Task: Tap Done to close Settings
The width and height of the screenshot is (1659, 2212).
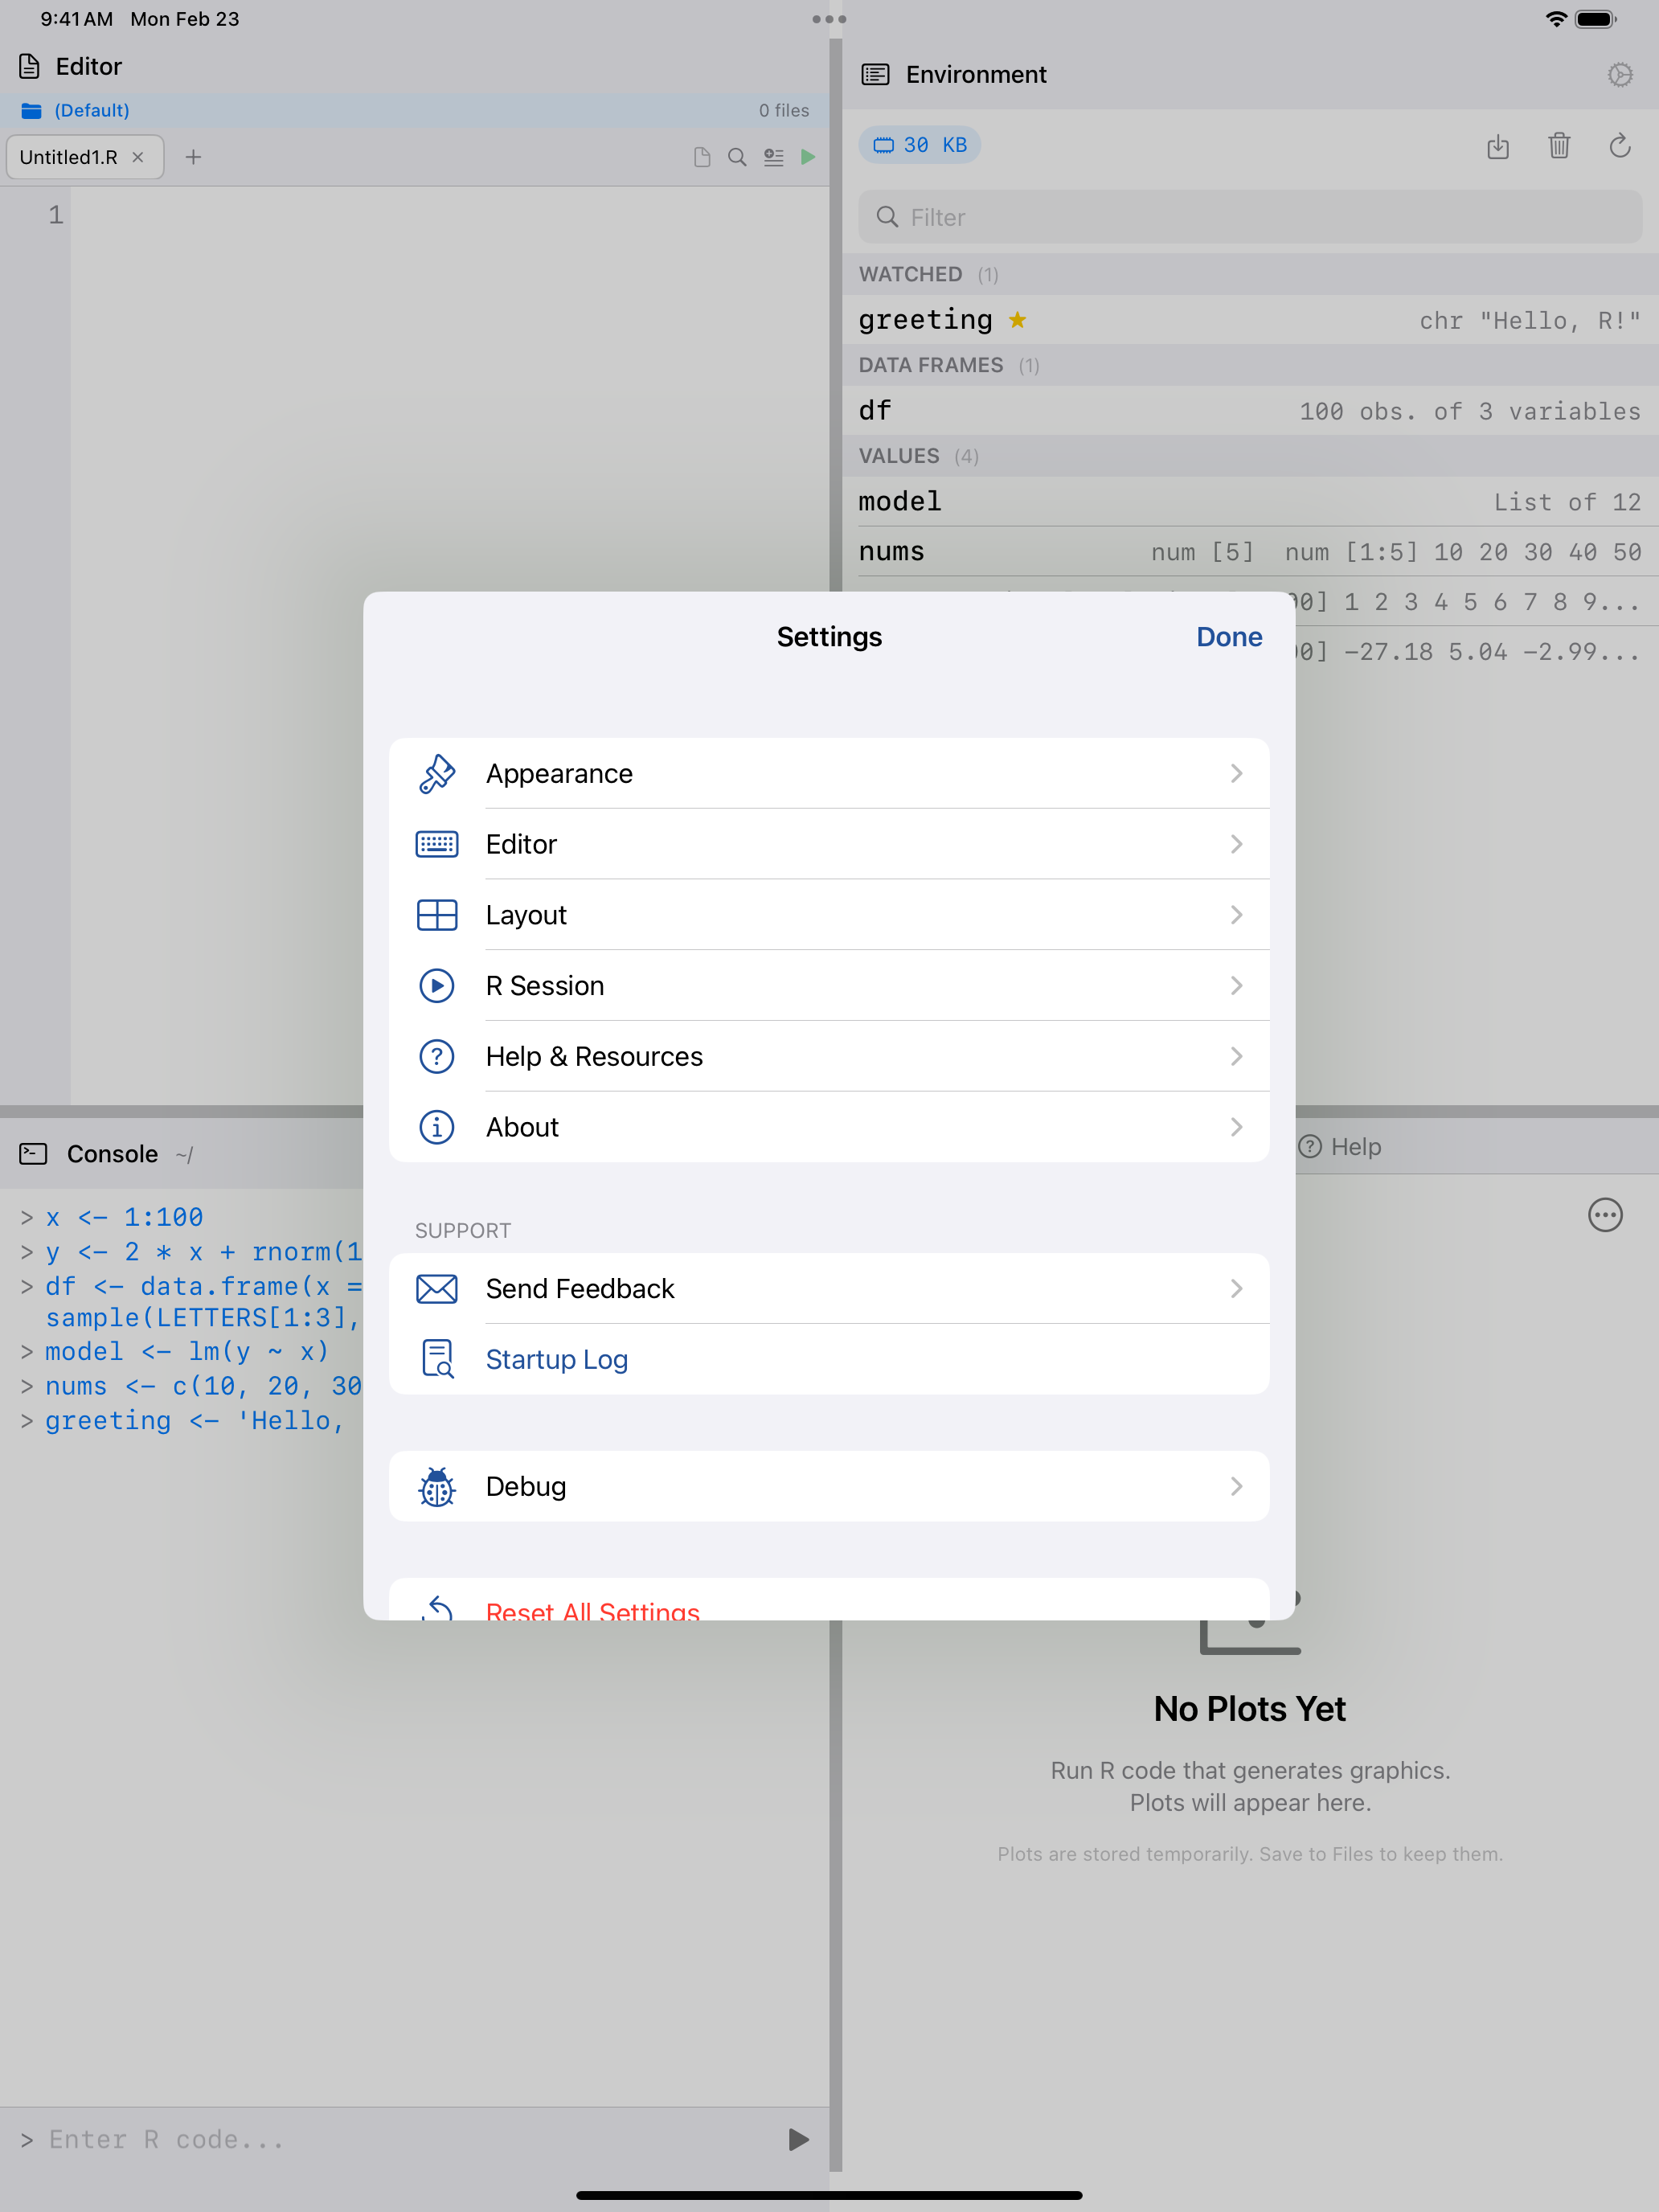Action: (x=1229, y=637)
